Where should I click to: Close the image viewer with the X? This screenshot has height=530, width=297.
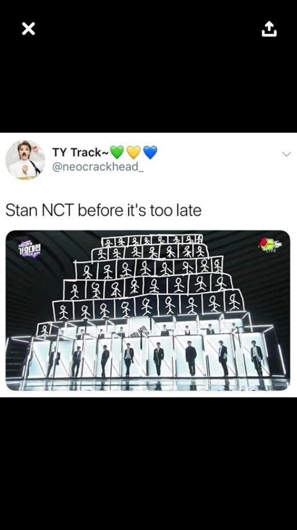tap(28, 29)
